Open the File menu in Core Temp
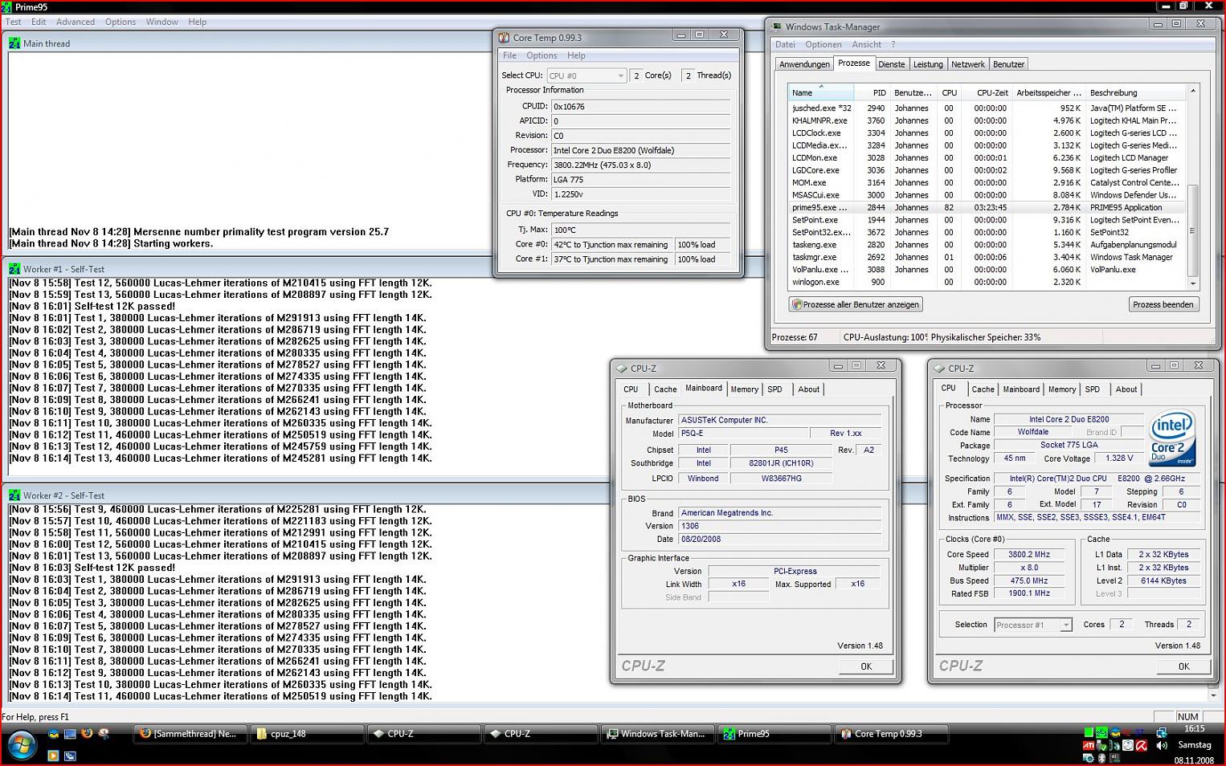This screenshot has height=766, width=1226. click(x=510, y=55)
